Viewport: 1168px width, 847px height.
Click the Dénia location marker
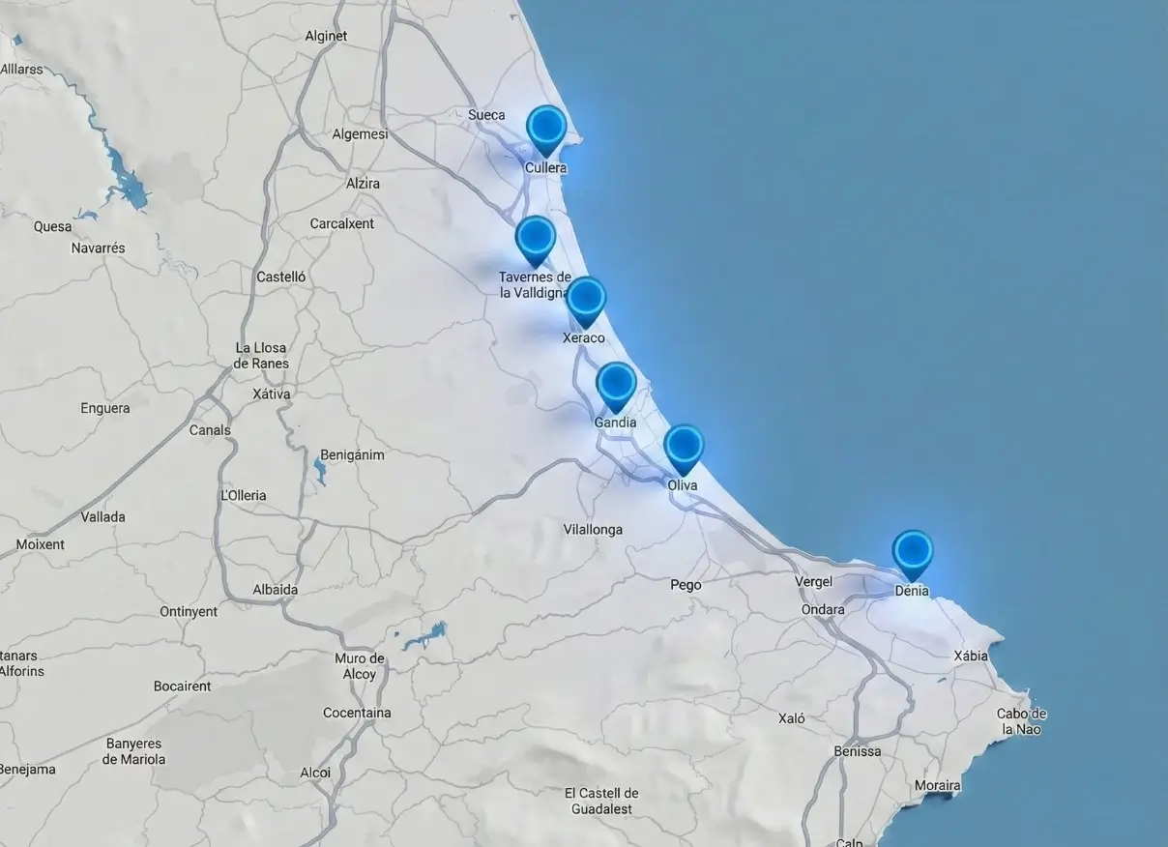point(912,552)
